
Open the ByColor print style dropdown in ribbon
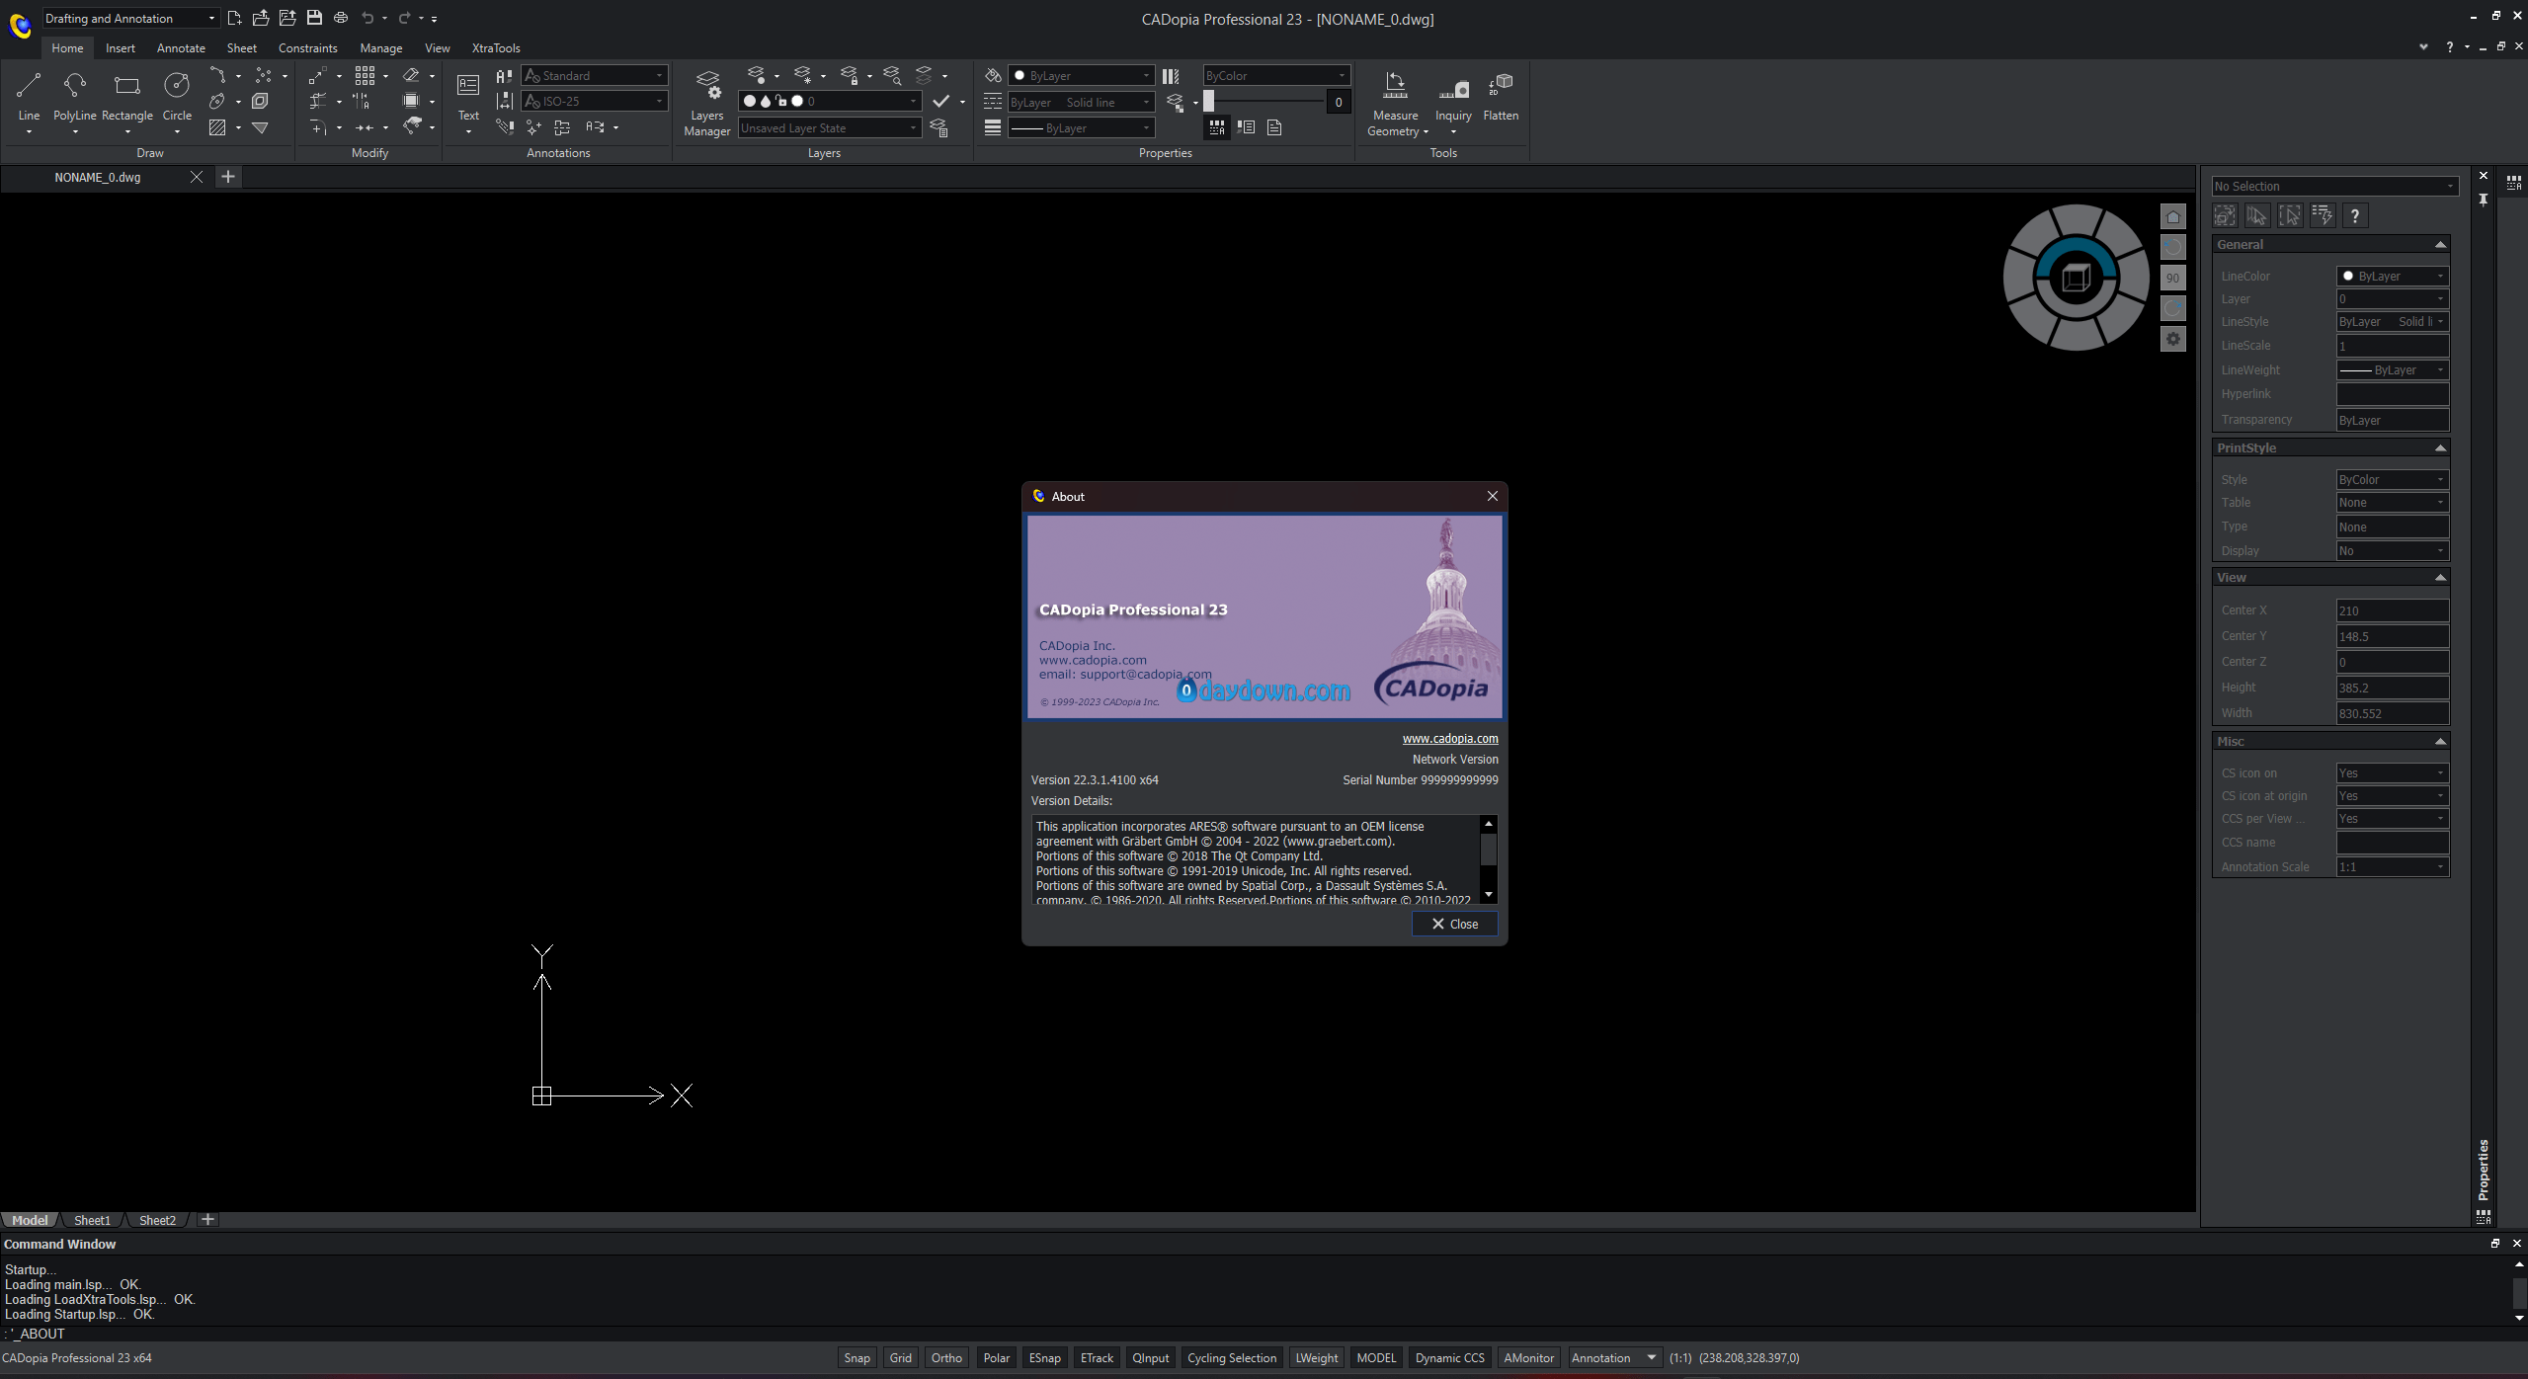1275,75
